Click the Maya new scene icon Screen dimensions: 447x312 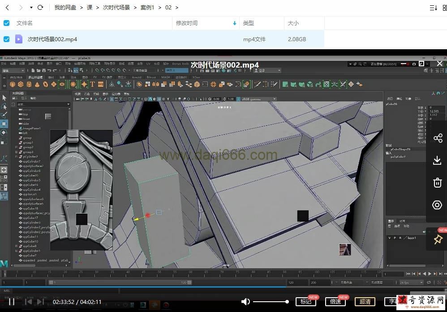click(33, 70)
